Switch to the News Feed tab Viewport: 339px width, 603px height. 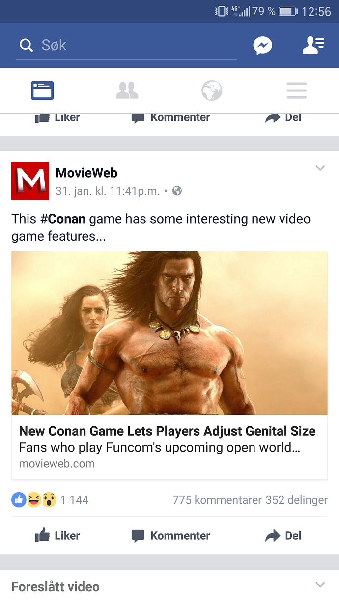point(42,90)
